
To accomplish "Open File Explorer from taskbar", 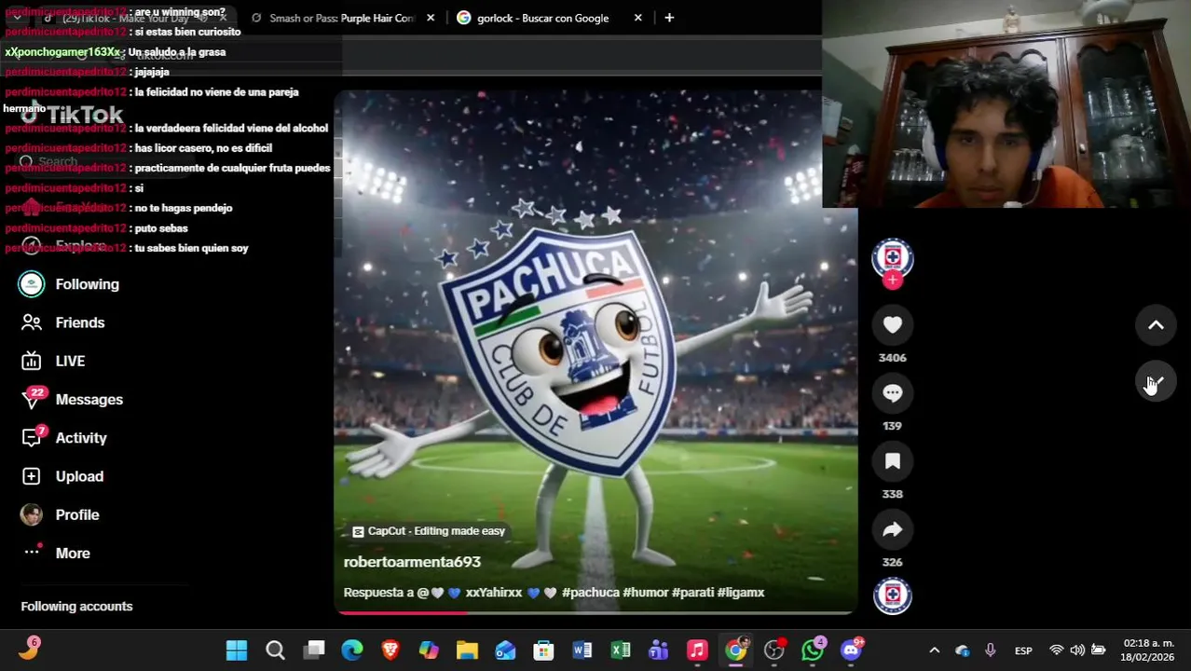I will pos(467,650).
